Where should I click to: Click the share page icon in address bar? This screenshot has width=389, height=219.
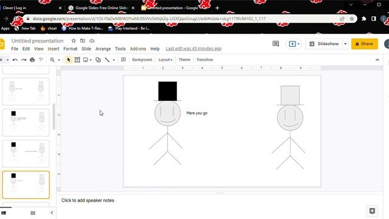342,19
